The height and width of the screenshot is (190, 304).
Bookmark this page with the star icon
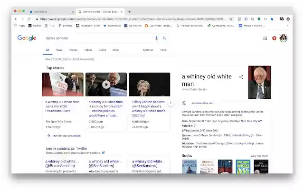coord(231,19)
